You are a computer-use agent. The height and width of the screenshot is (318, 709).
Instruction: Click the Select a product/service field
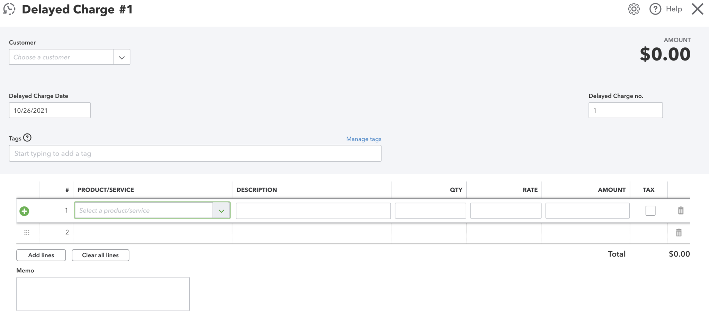click(144, 211)
